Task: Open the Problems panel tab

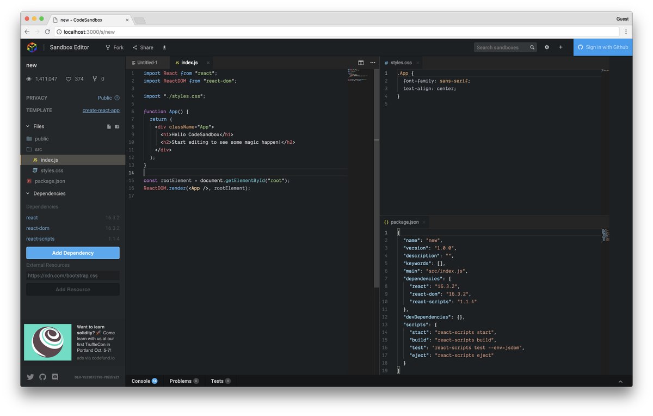Action: pyautogui.click(x=184, y=381)
